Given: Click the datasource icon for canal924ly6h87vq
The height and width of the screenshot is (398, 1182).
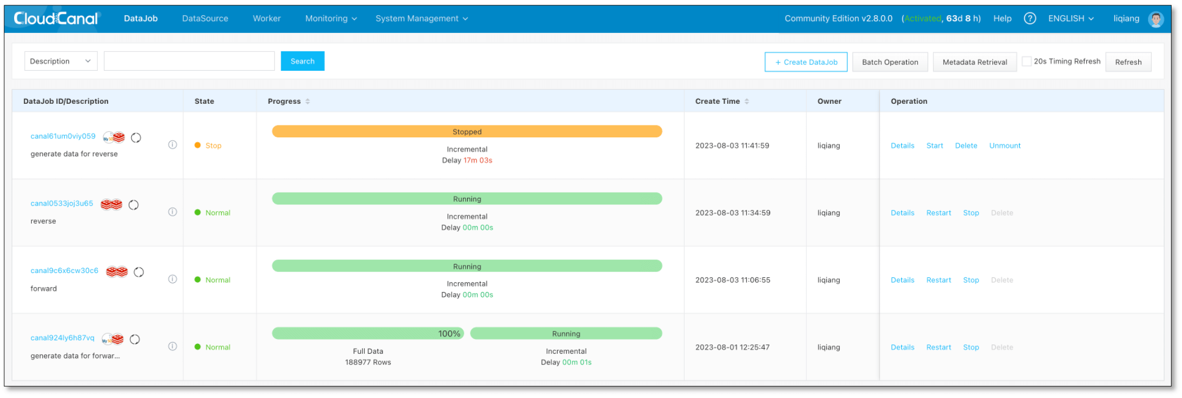Looking at the screenshot, I should 113,339.
